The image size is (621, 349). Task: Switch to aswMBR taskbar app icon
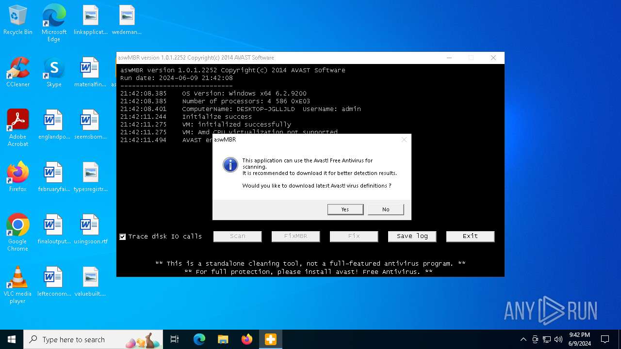click(x=270, y=339)
